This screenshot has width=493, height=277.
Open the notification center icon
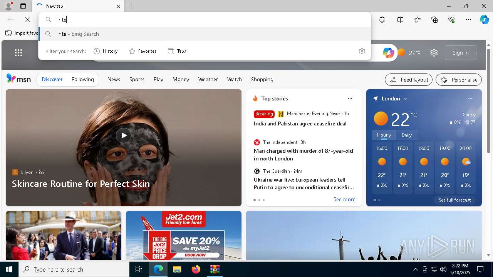(x=480, y=269)
